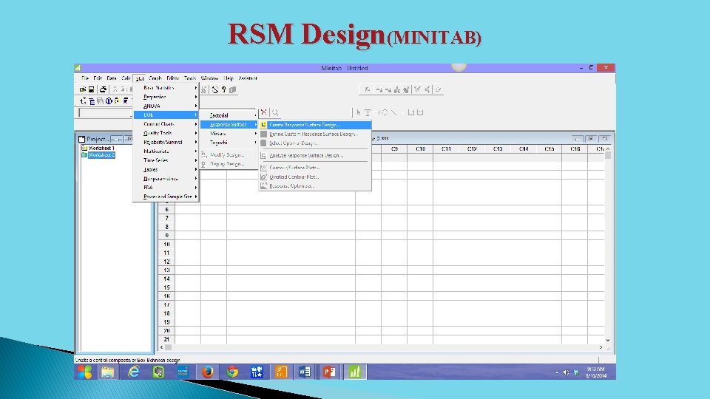Open the Calc menu

(126, 78)
